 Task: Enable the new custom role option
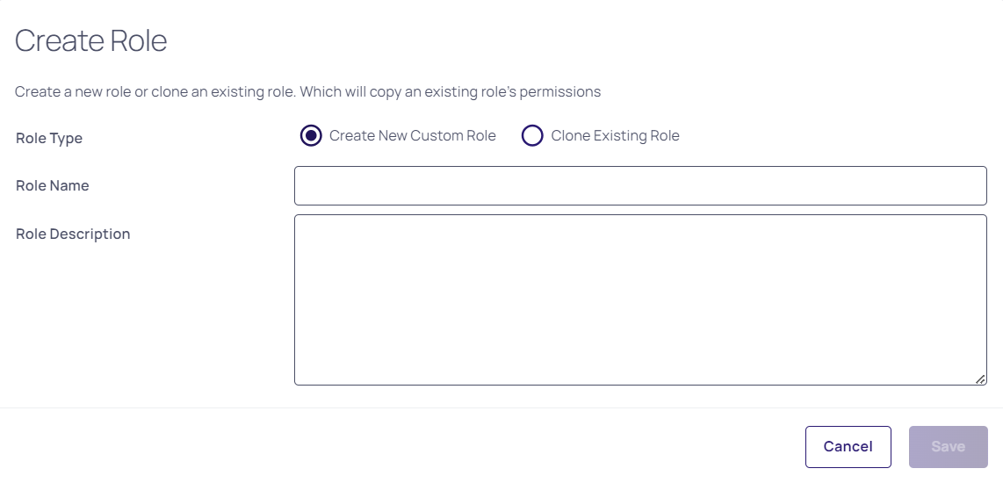[x=311, y=136]
